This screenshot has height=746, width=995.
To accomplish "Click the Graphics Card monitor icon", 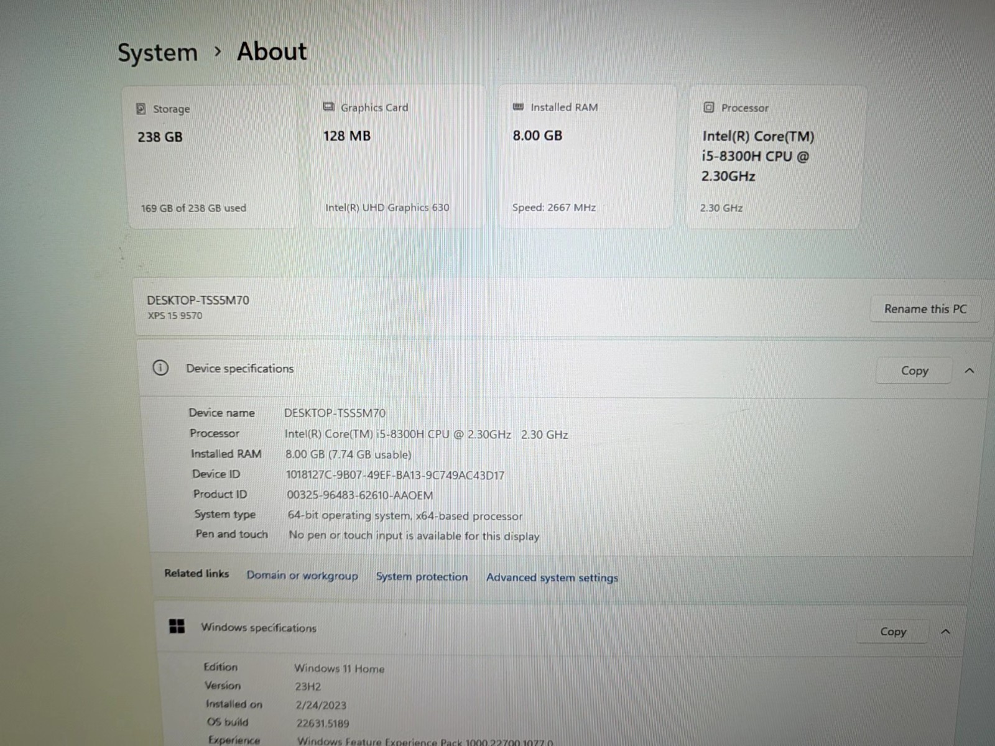I will click(x=329, y=107).
